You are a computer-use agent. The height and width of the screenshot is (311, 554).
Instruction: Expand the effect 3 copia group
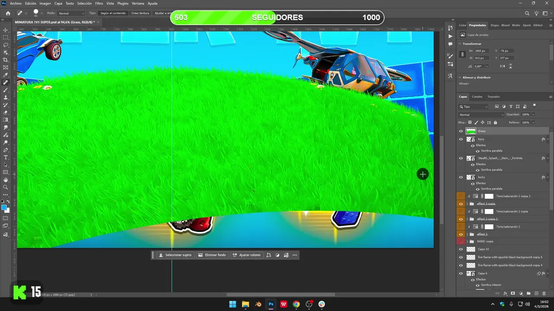point(468,204)
